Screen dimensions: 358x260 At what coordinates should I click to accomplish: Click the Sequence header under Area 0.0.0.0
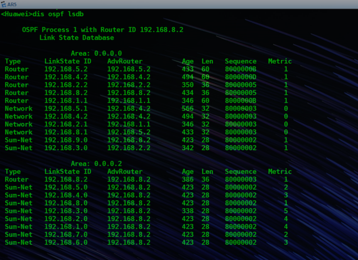pos(241,61)
